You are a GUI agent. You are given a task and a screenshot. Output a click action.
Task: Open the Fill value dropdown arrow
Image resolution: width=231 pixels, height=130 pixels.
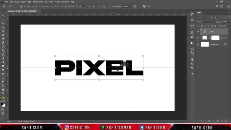[229, 26]
